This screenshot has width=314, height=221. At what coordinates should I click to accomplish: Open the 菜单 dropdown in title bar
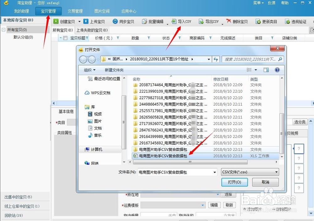(x=258, y=3)
